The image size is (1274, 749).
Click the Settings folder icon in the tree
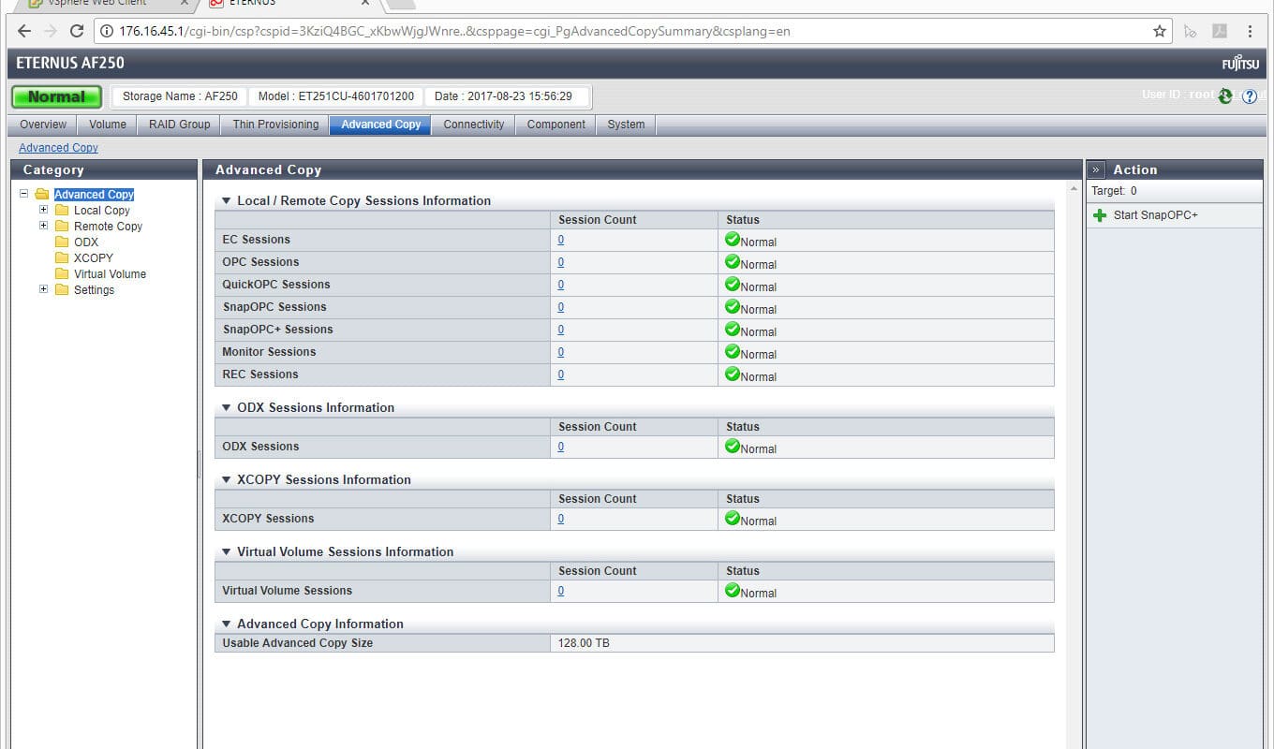(x=62, y=289)
